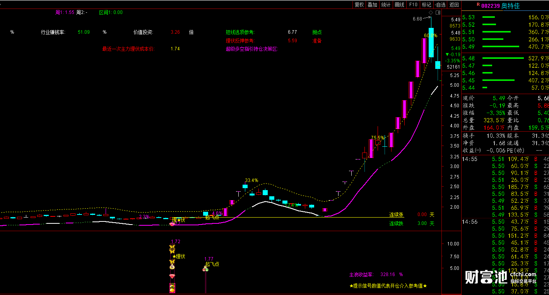Click the 52161 volume value on the axis

click(x=453, y=67)
